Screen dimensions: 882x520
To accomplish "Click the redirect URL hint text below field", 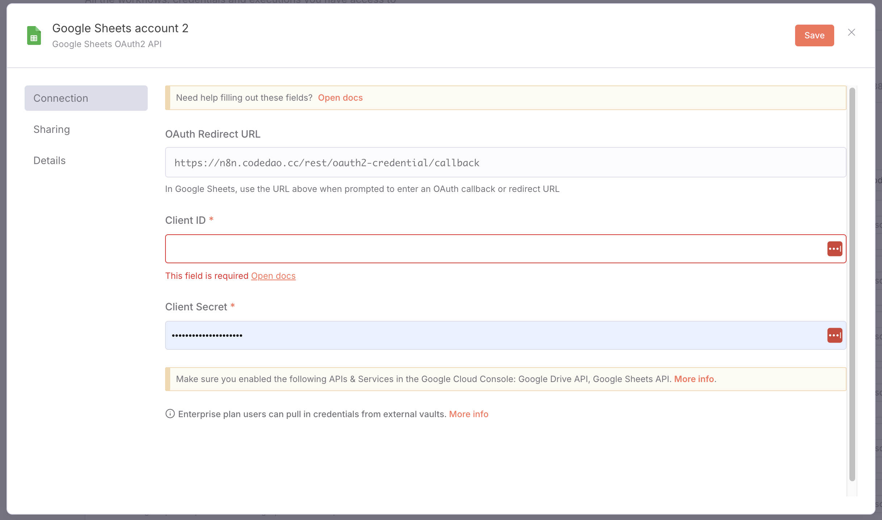I will pos(362,189).
